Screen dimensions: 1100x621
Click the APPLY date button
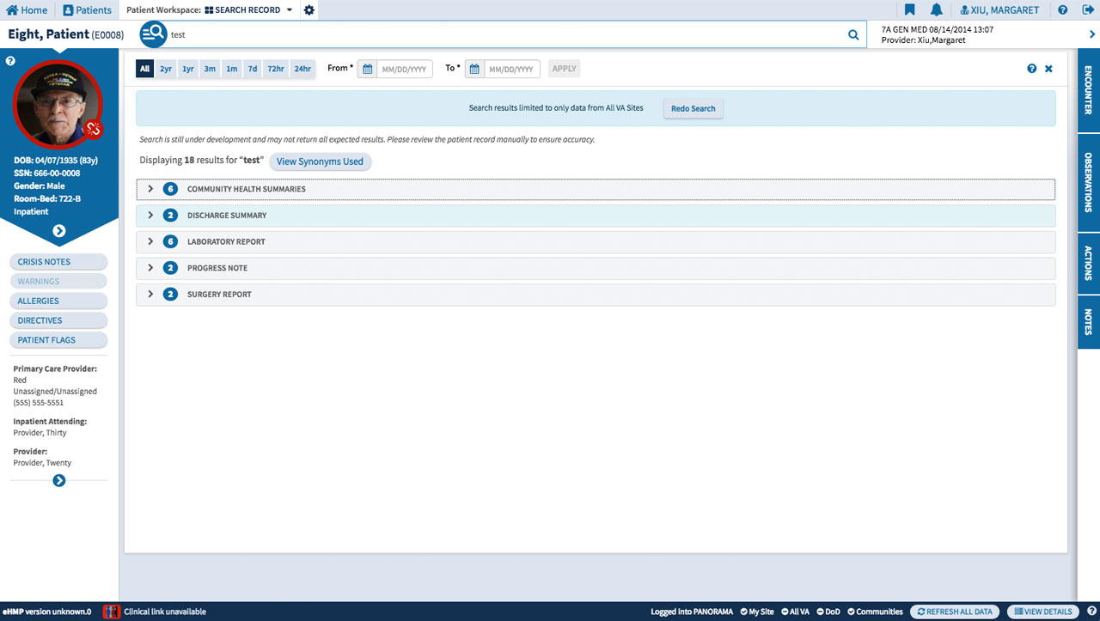(x=565, y=69)
